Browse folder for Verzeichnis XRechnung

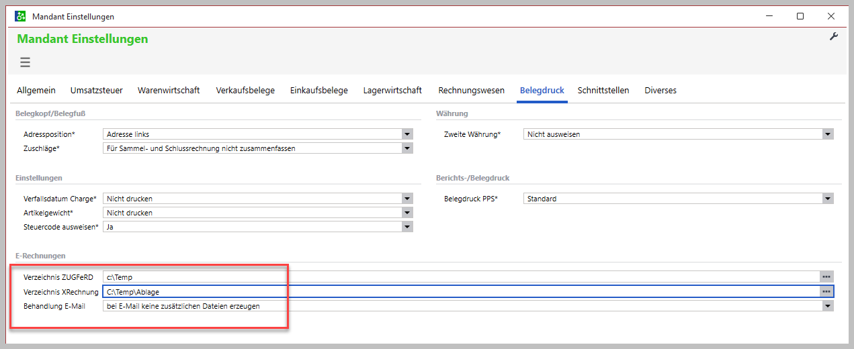(826, 291)
